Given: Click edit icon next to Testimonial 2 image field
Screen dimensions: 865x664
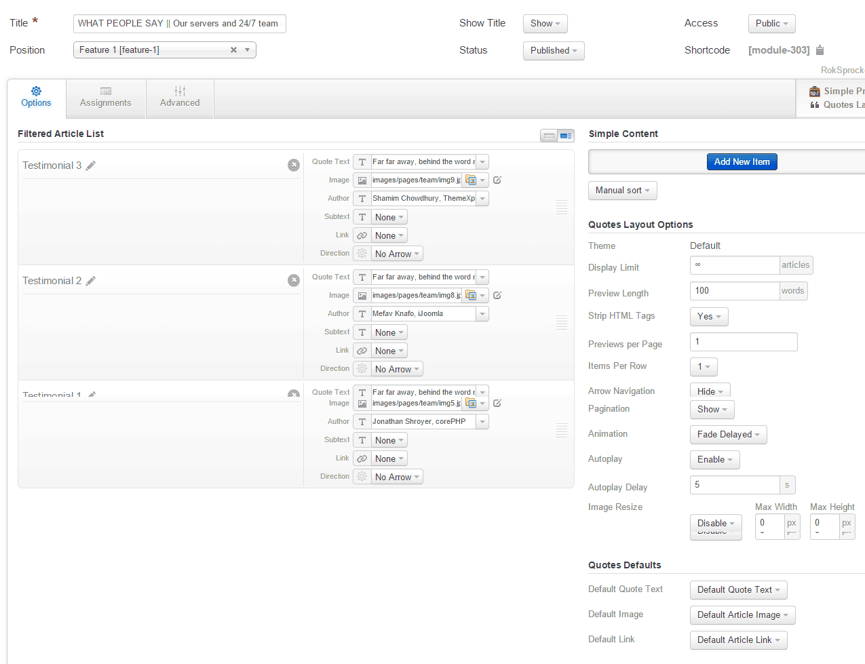Looking at the screenshot, I should coord(497,296).
